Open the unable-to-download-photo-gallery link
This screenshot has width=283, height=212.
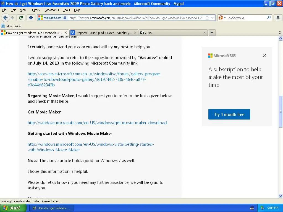point(94,79)
